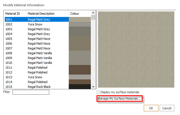
Task: Click Yura Snow description in row 1013
Action: tap(35, 77)
